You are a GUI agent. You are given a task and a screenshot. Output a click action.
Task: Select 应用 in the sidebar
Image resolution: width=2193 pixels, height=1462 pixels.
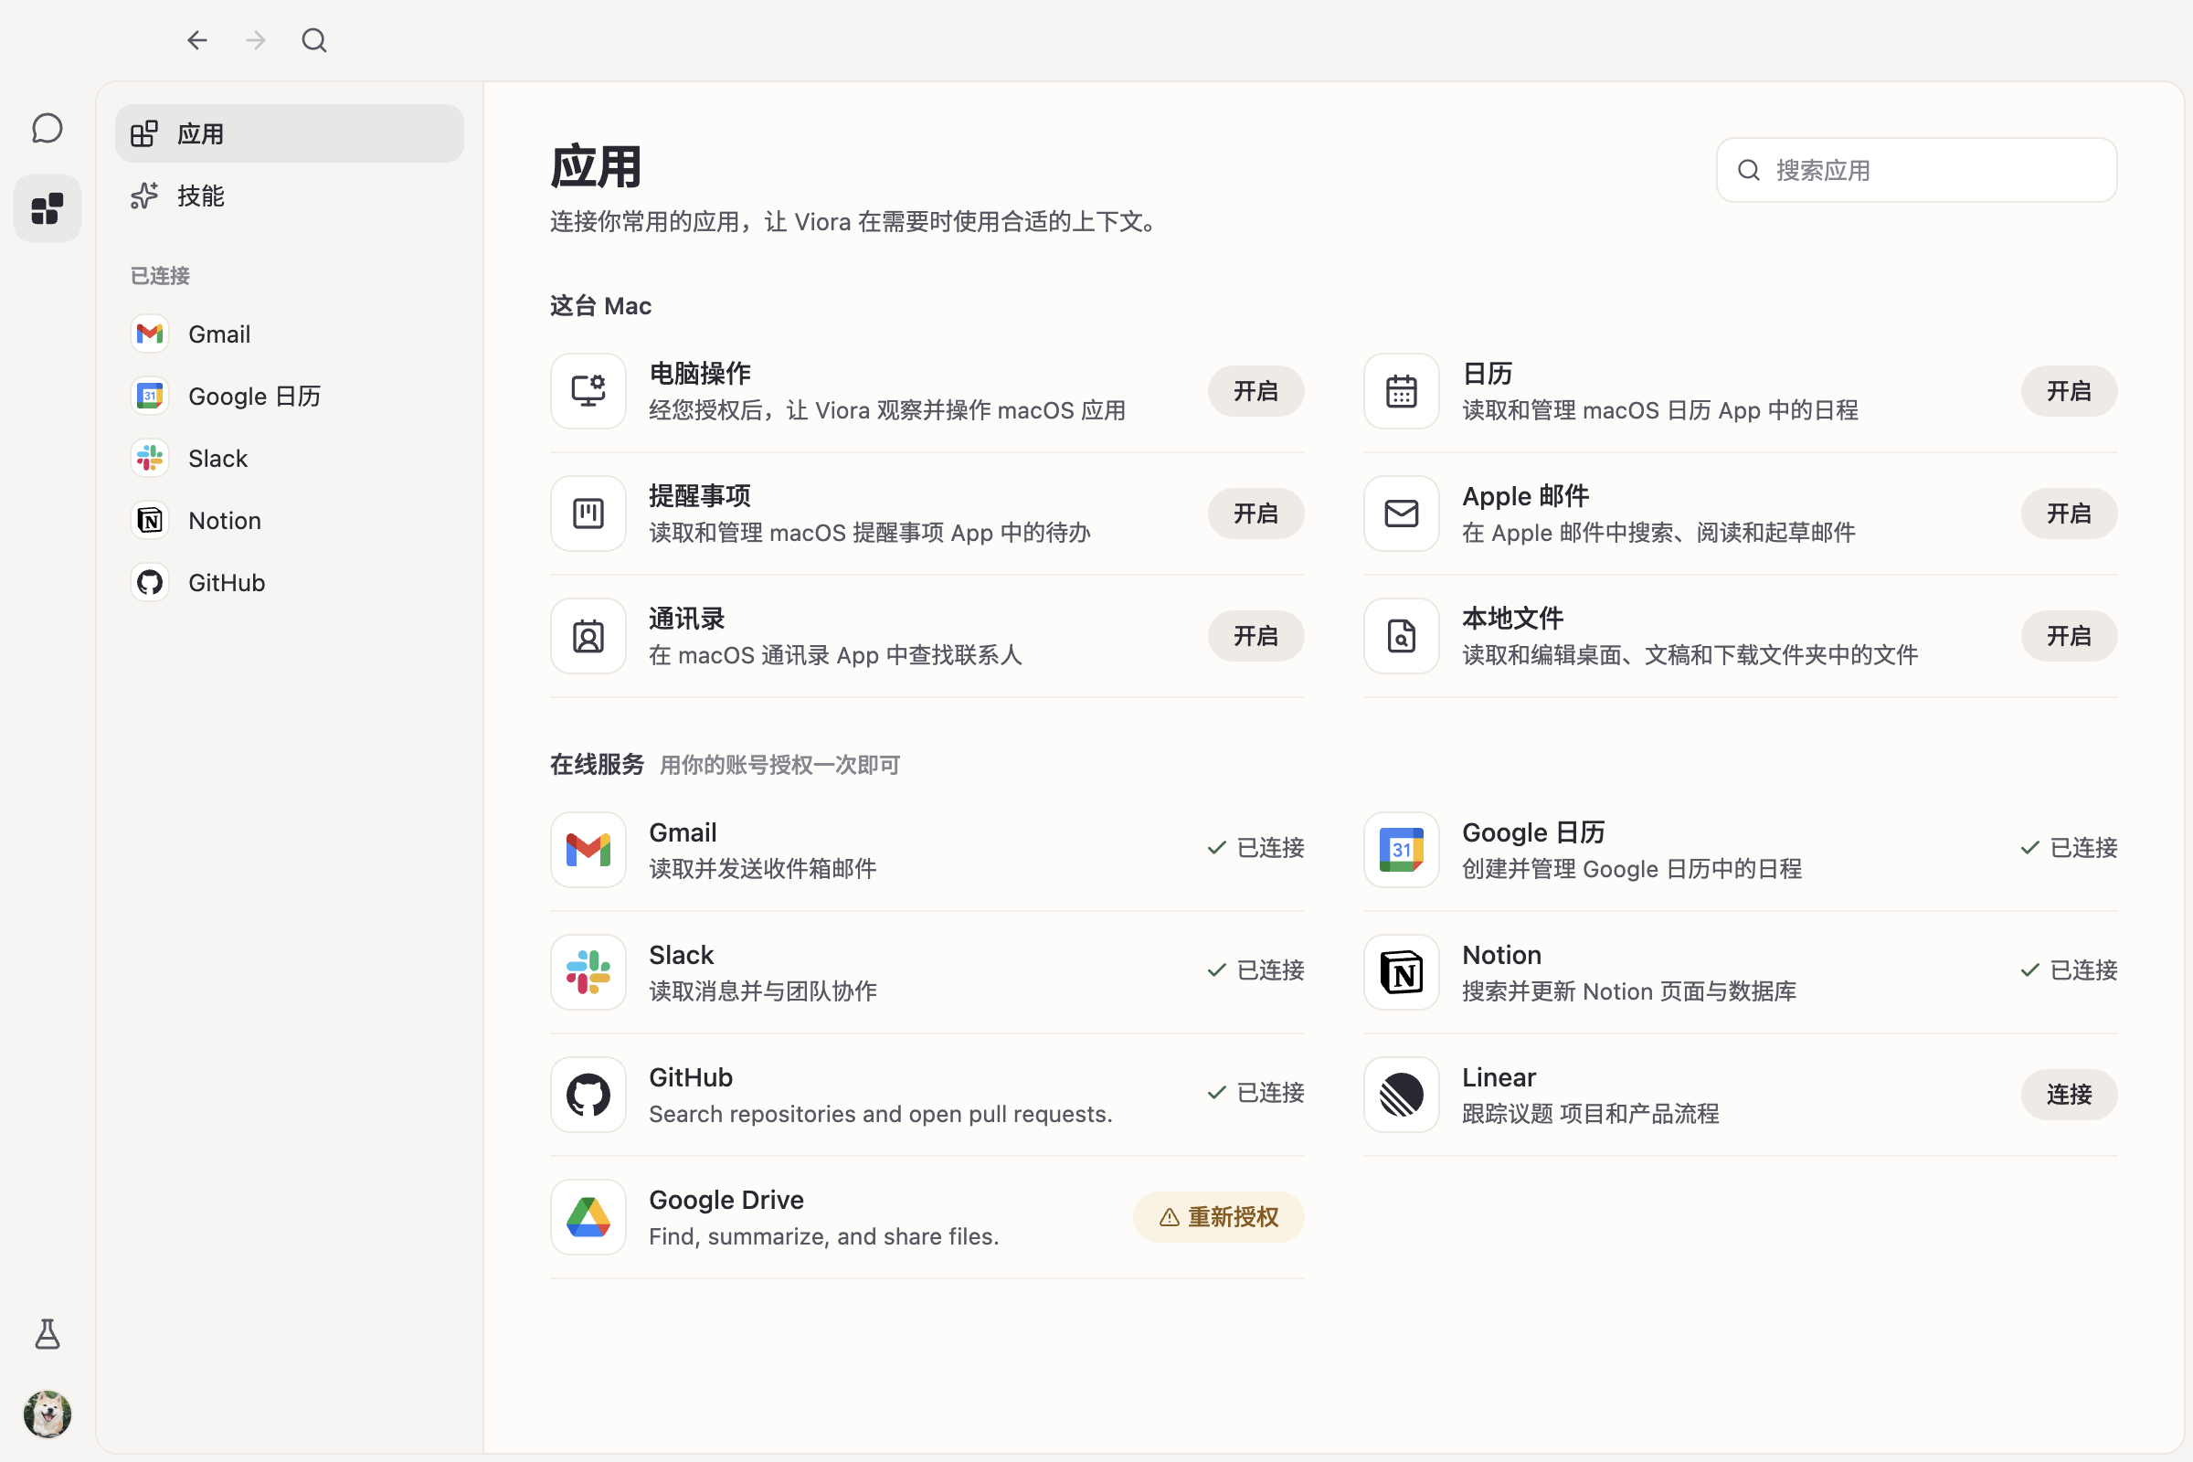point(289,133)
